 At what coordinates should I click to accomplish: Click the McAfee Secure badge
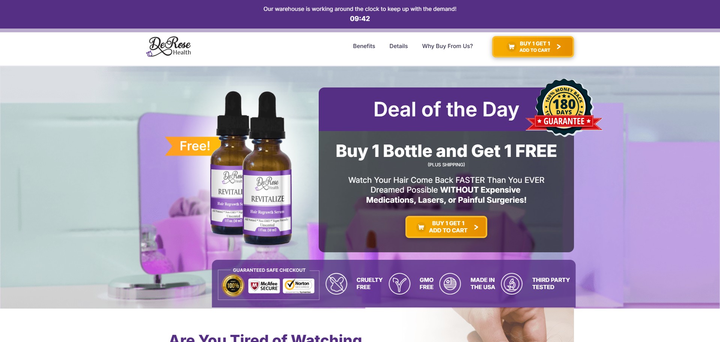(x=264, y=286)
